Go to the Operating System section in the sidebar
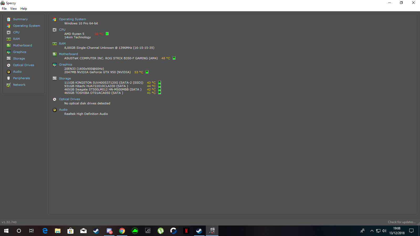 [x=27, y=26]
